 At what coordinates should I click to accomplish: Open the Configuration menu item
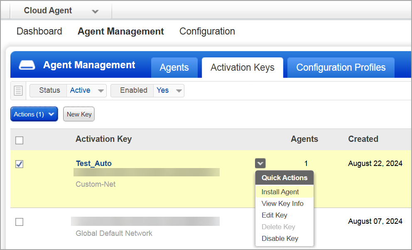click(207, 31)
